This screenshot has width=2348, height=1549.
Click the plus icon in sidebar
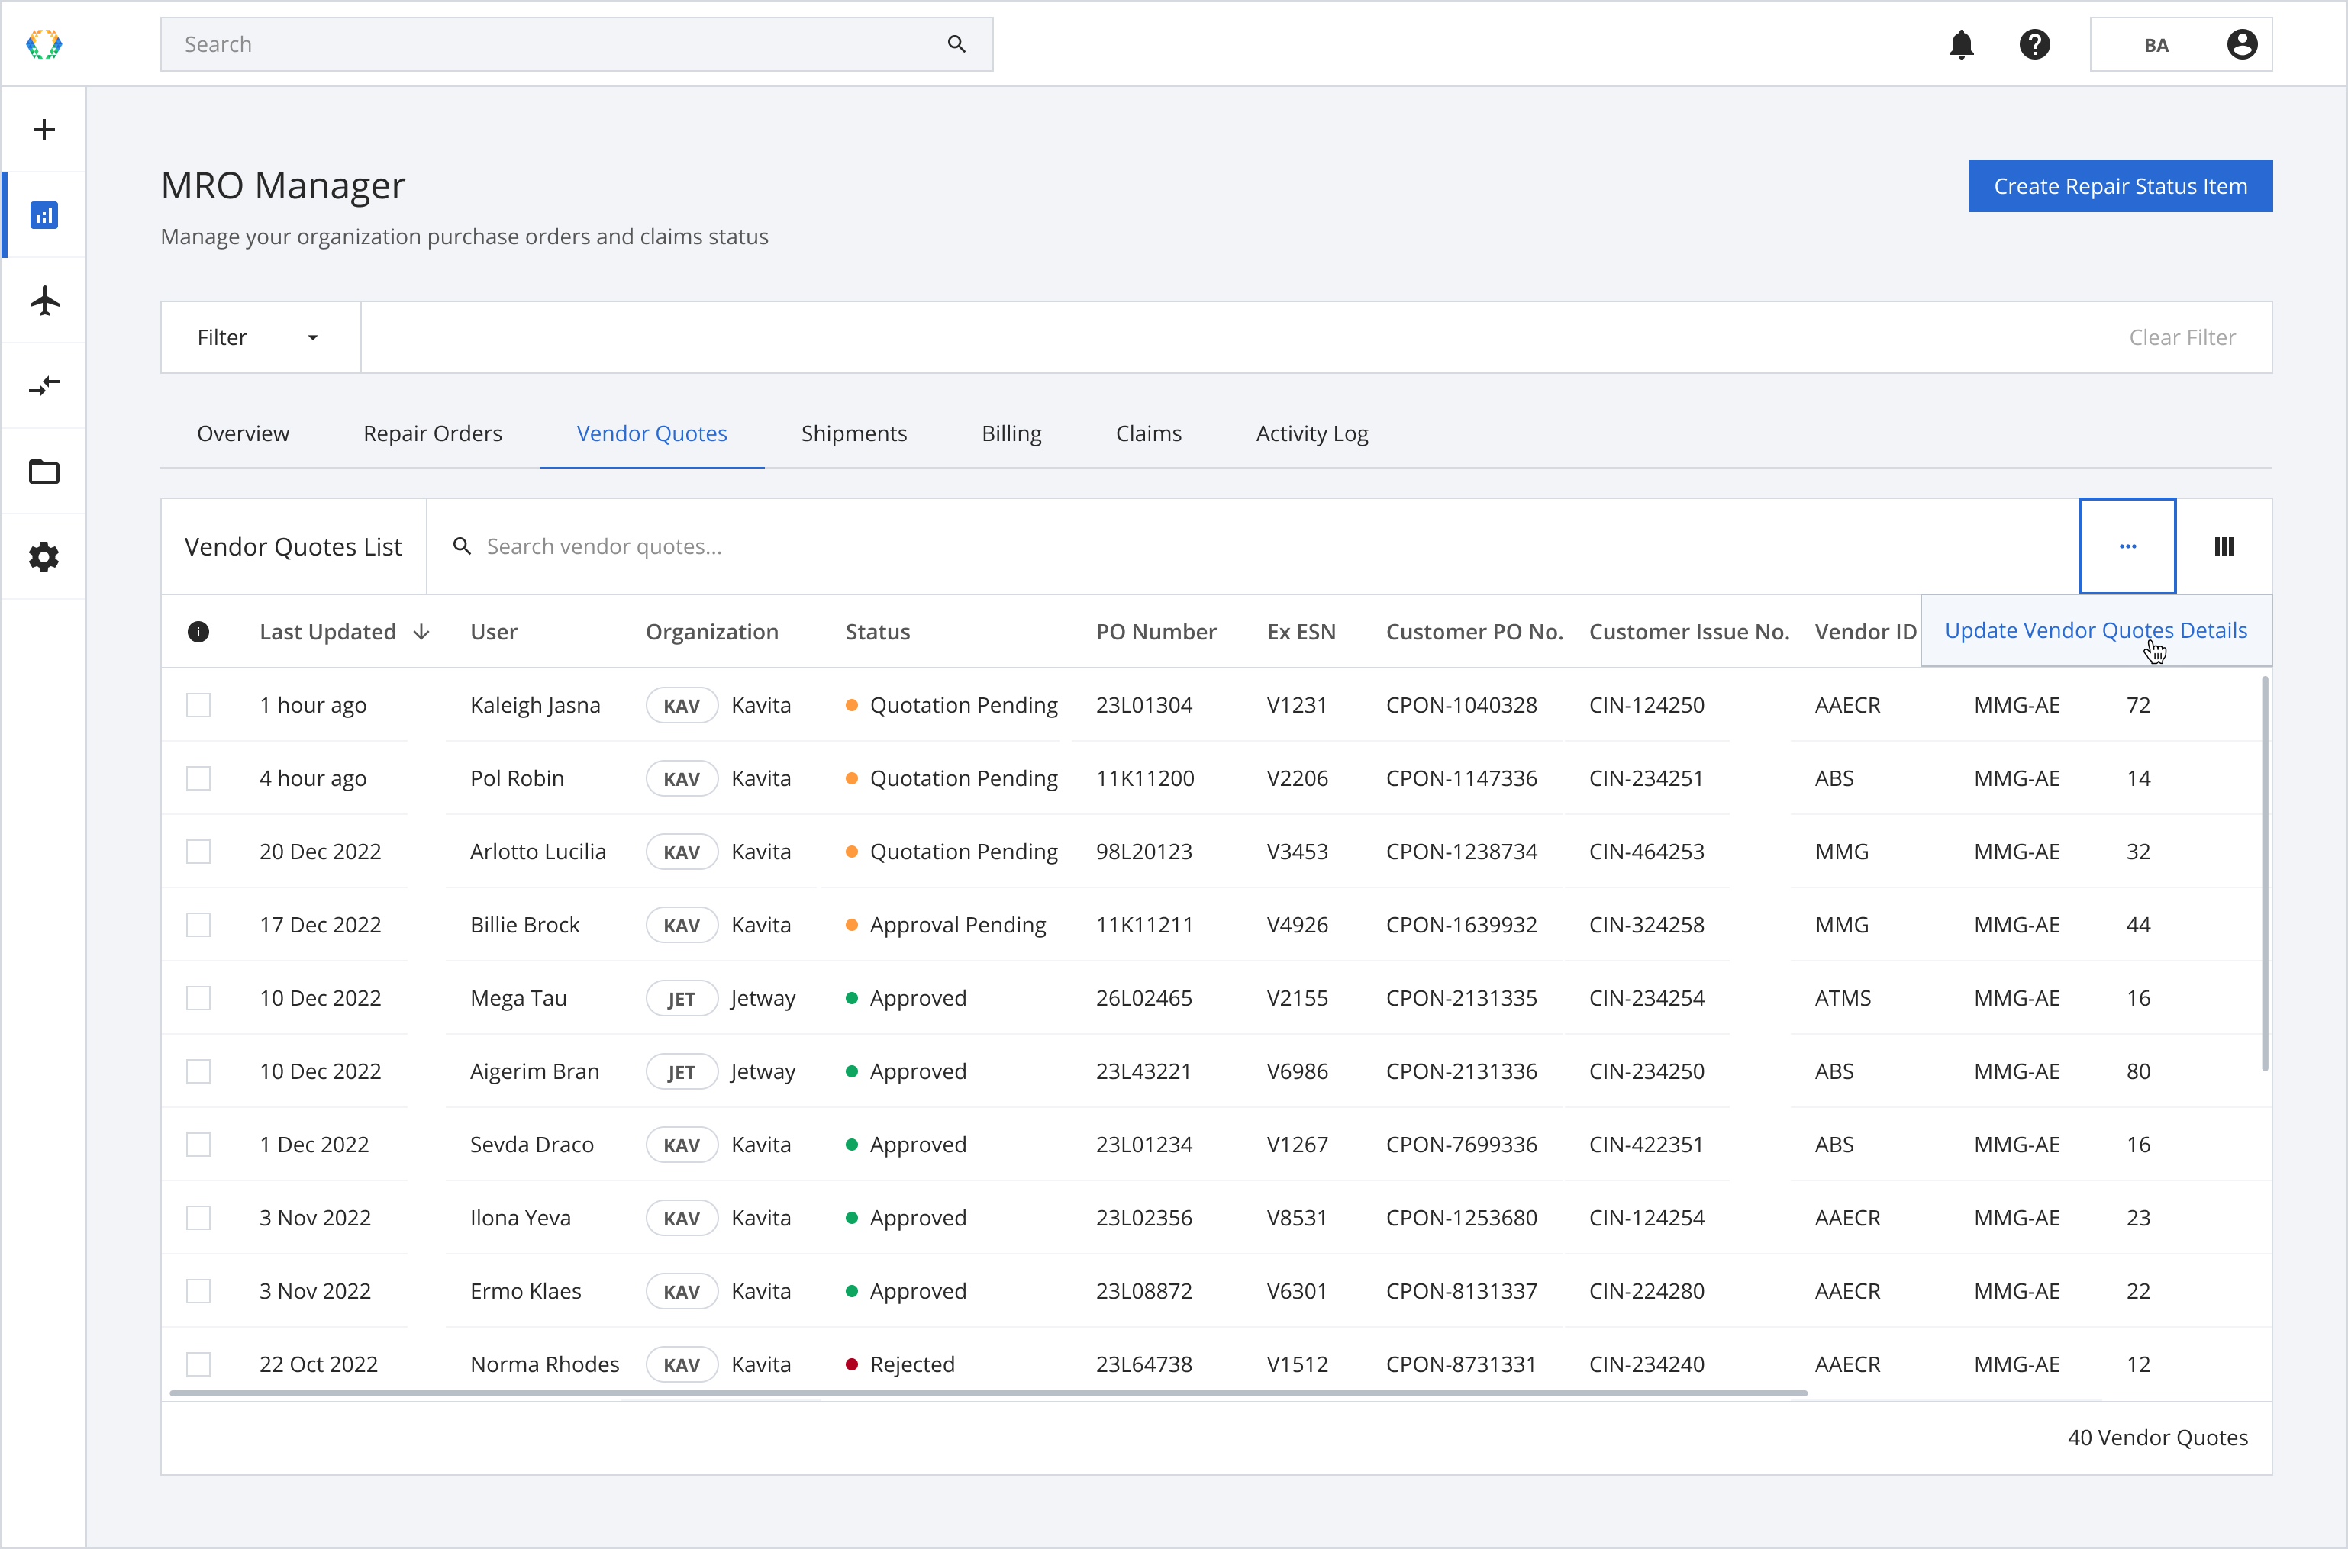(x=44, y=130)
